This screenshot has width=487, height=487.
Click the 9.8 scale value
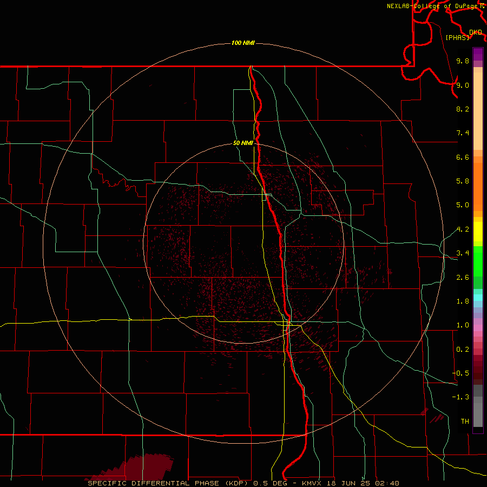click(463, 61)
